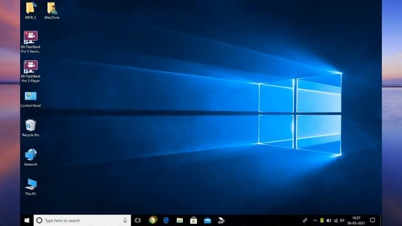This screenshot has height=226, width=402.
Task: Select the Recycle Bin icon
Action: (31, 128)
